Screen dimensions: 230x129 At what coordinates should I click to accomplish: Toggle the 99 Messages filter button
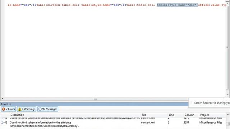click(x=48, y=109)
